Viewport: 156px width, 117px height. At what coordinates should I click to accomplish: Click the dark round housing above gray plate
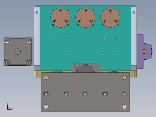point(85,69)
